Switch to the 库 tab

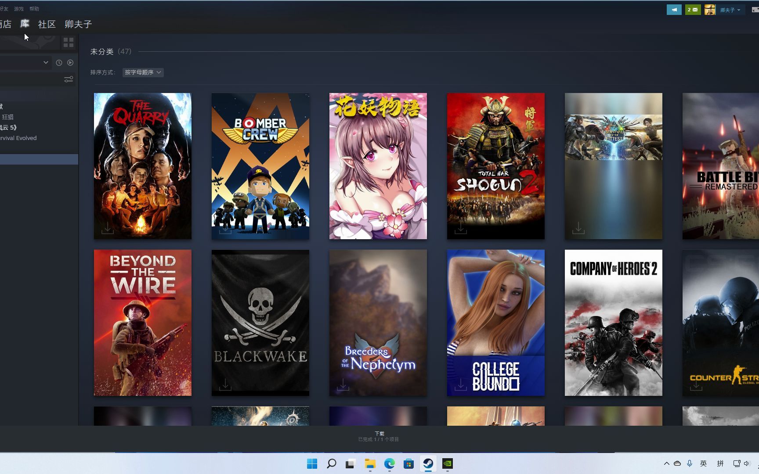(25, 24)
